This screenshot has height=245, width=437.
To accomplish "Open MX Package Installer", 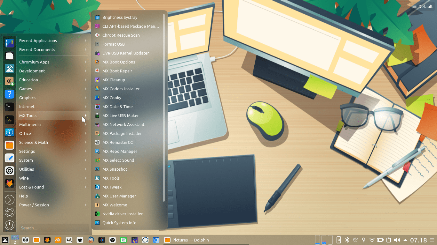I will pyautogui.click(x=128, y=133).
